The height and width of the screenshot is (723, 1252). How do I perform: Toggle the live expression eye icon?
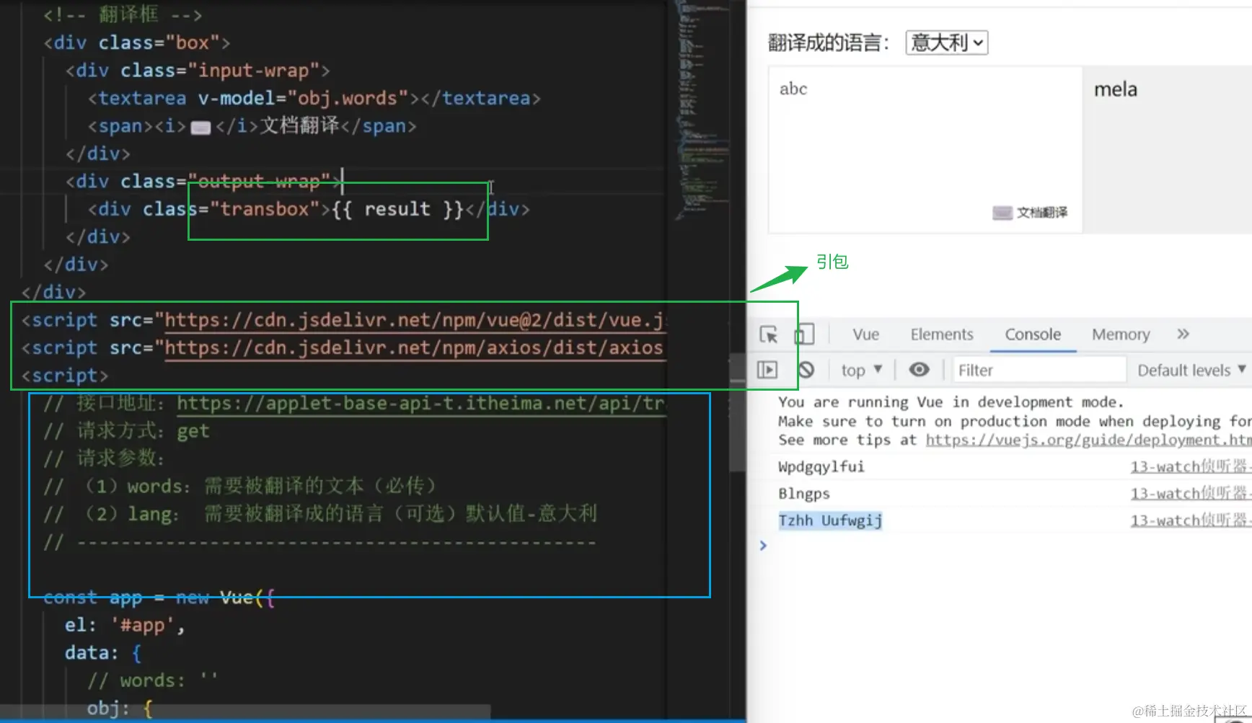tap(919, 370)
